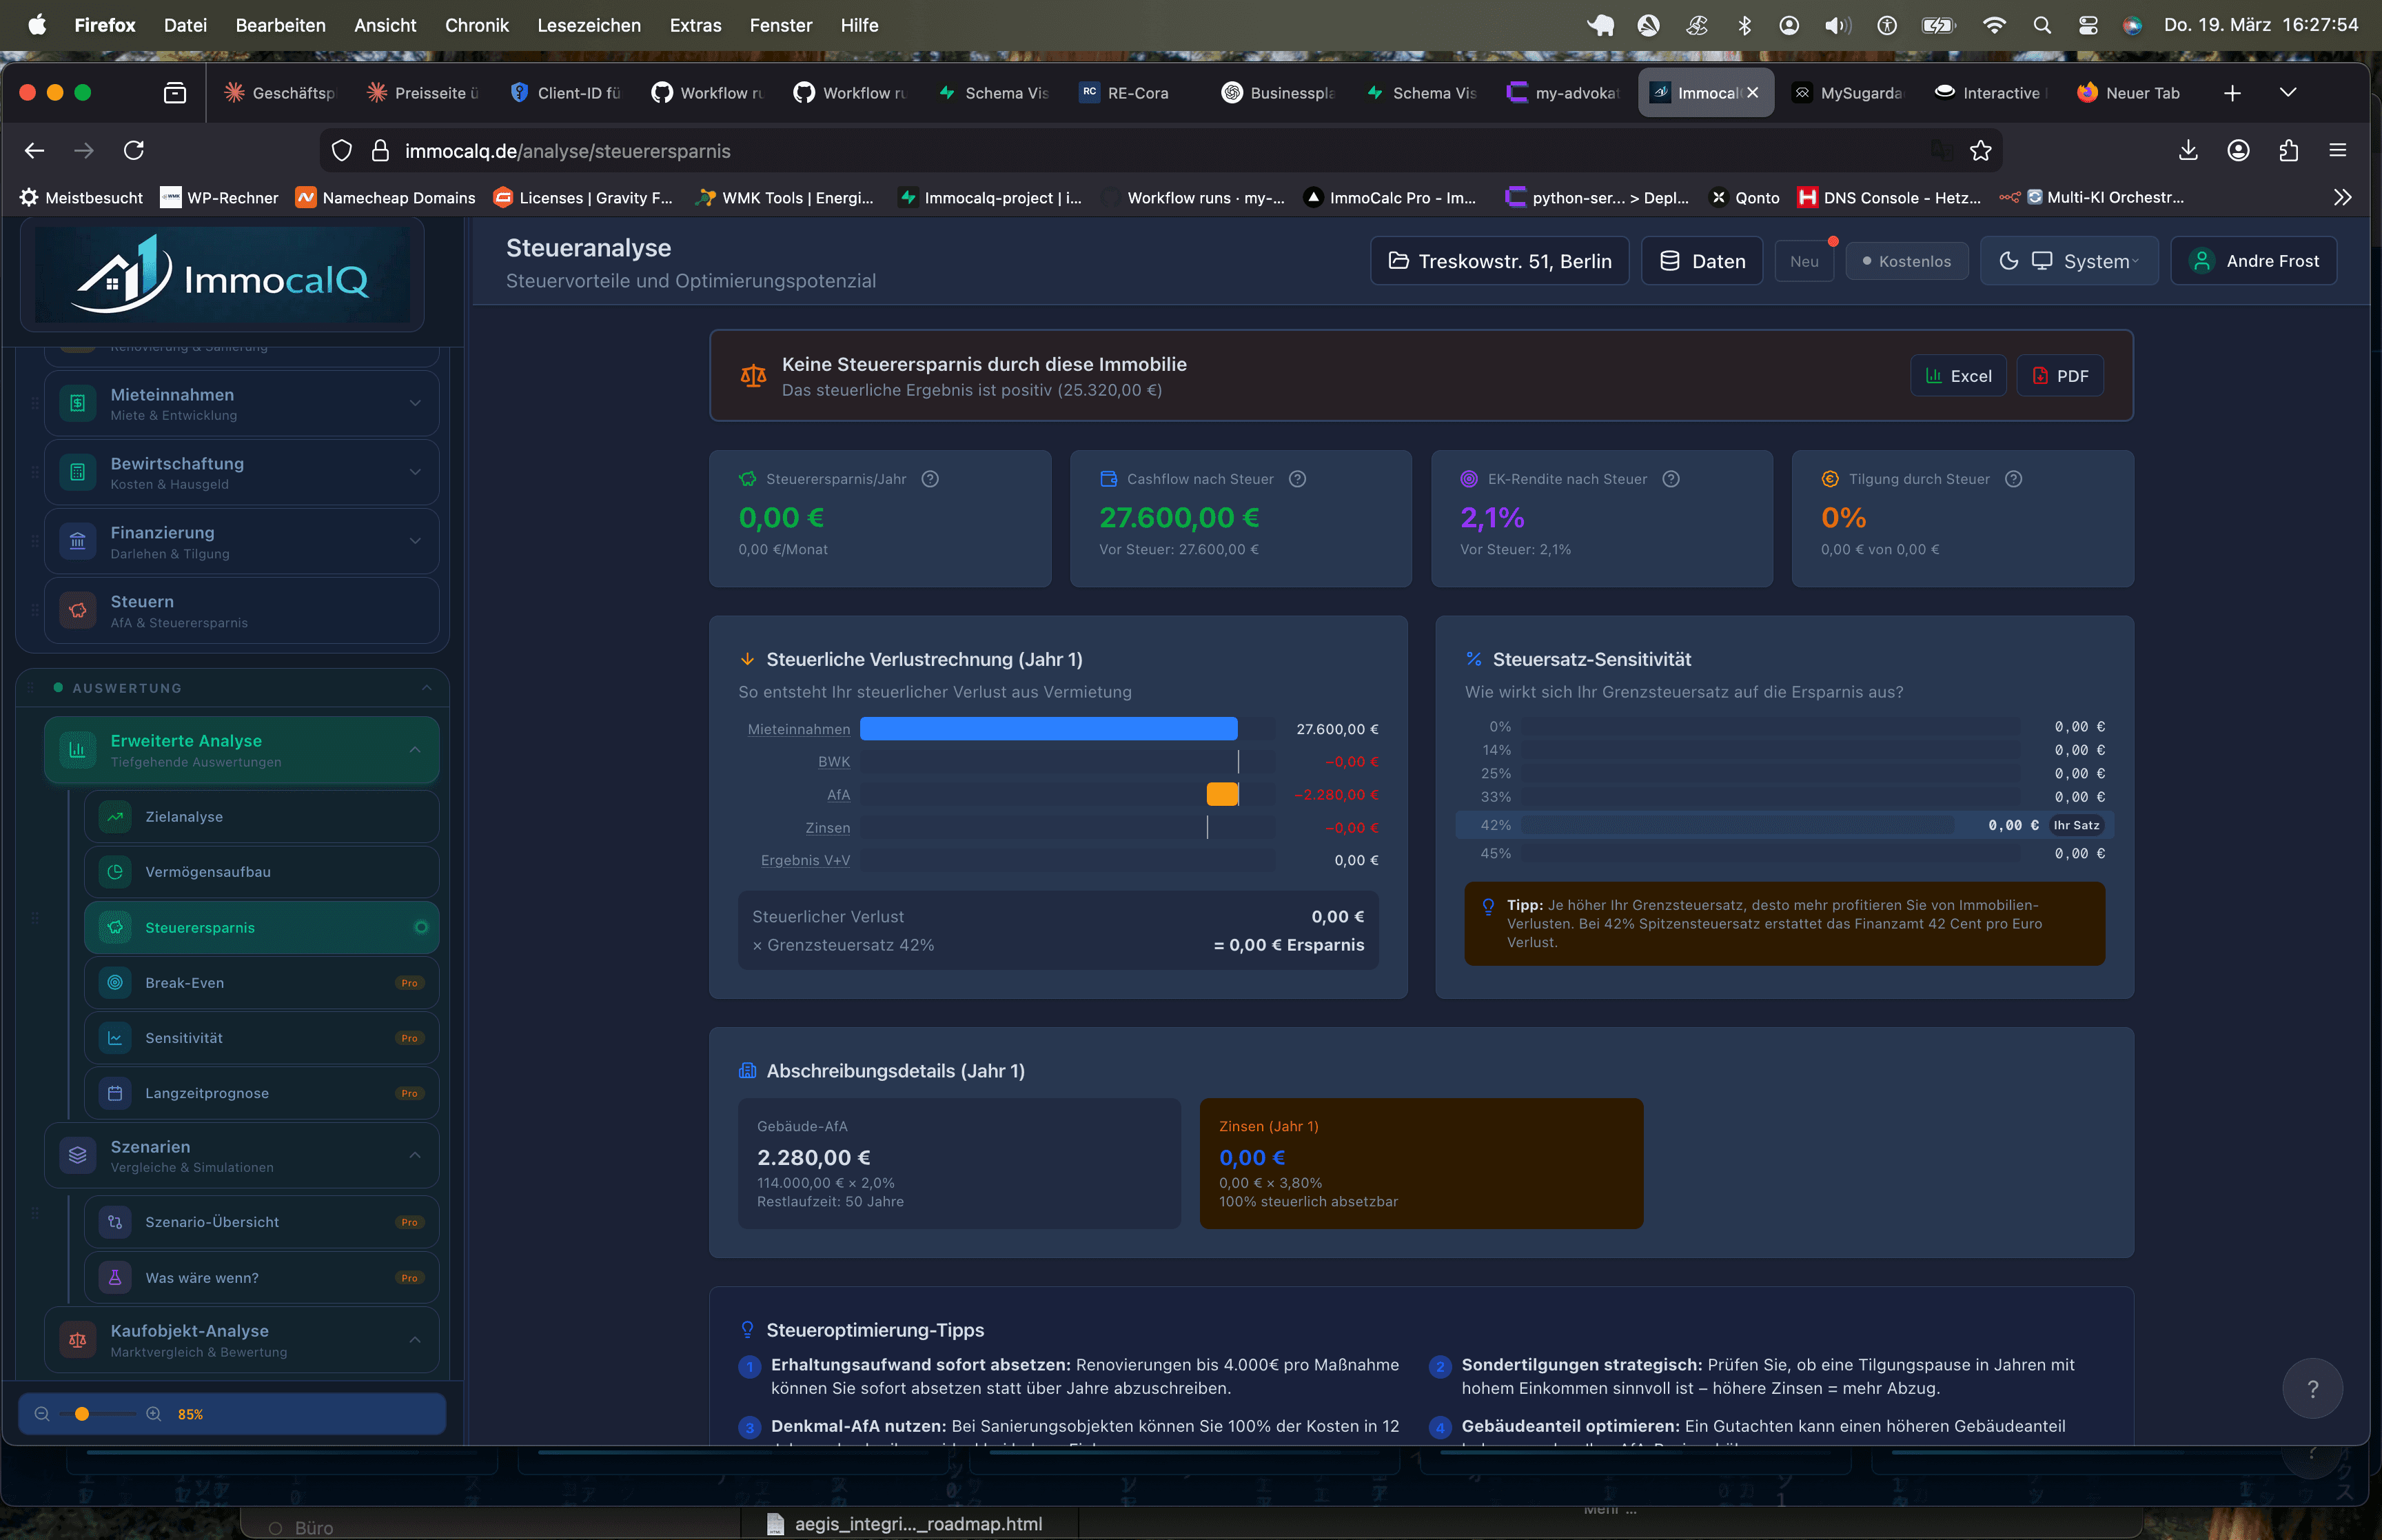Show more bookmarks with the double chevron
This screenshot has width=2382, height=1540.
(2342, 198)
